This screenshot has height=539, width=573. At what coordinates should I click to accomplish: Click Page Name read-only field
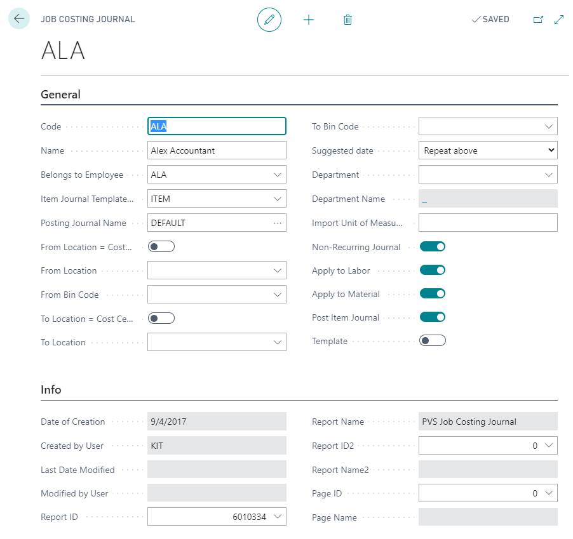coord(488,517)
